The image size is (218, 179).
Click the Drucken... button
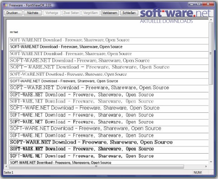(x=13, y=13)
